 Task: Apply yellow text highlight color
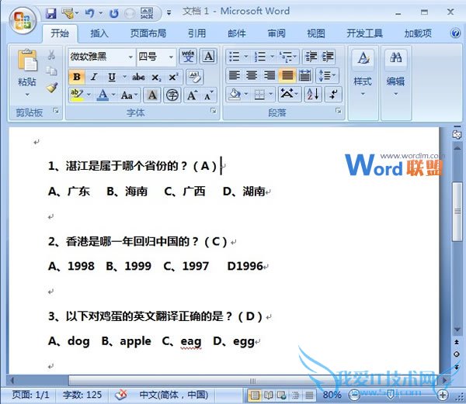click(x=77, y=95)
